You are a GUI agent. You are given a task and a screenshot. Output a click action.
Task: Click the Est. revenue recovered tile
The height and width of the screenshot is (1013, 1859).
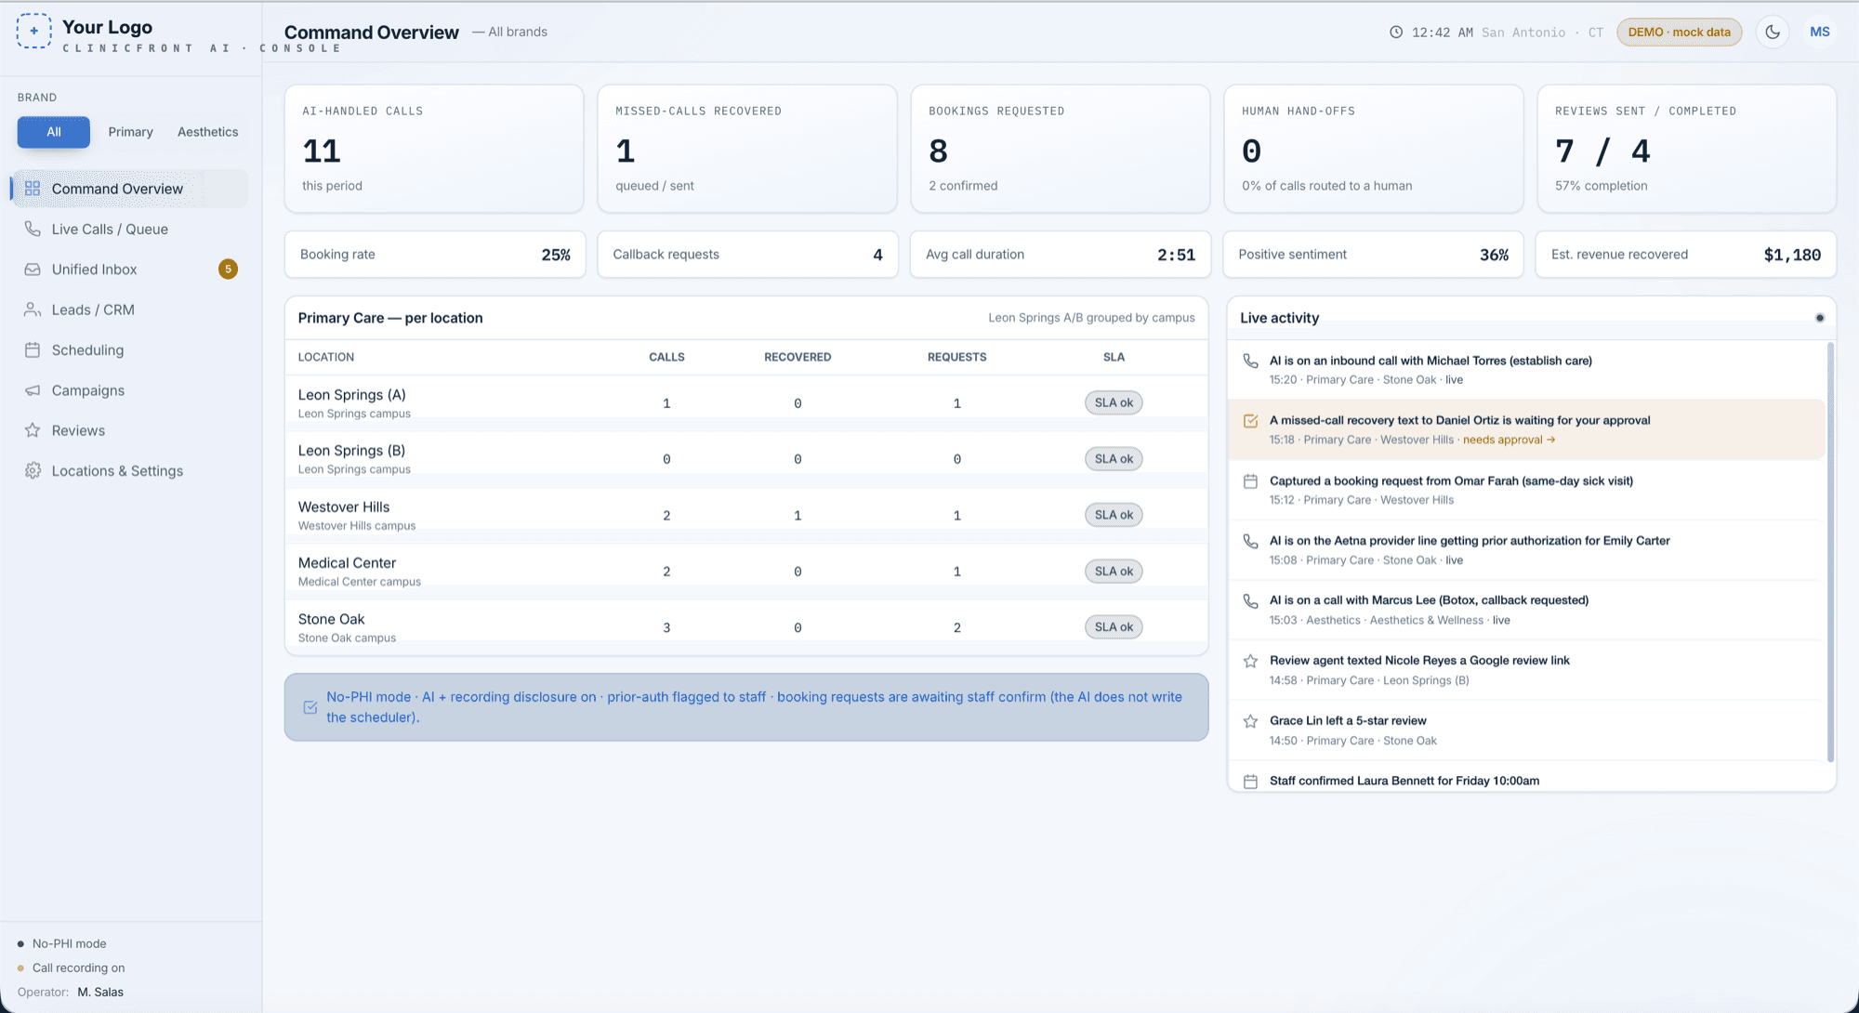click(1686, 255)
